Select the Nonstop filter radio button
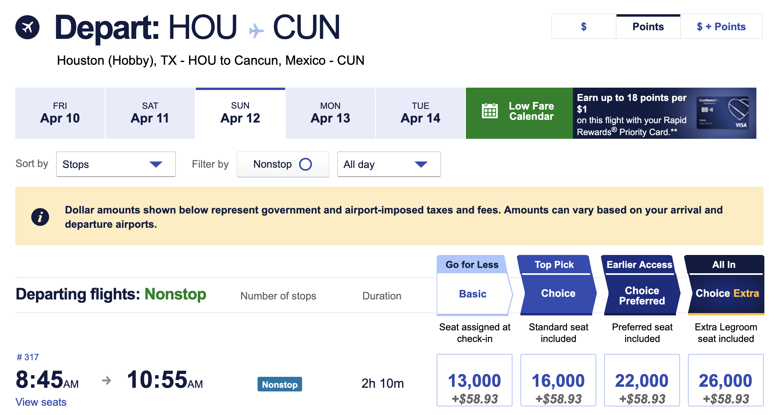This screenshot has width=775, height=415. (x=305, y=164)
